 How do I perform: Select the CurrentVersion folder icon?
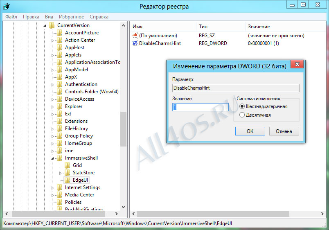(52, 25)
